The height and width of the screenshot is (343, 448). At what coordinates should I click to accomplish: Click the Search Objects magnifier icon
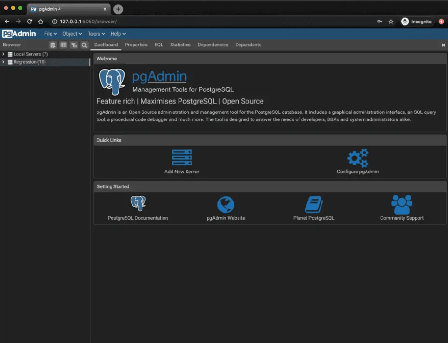coord(84,45)
